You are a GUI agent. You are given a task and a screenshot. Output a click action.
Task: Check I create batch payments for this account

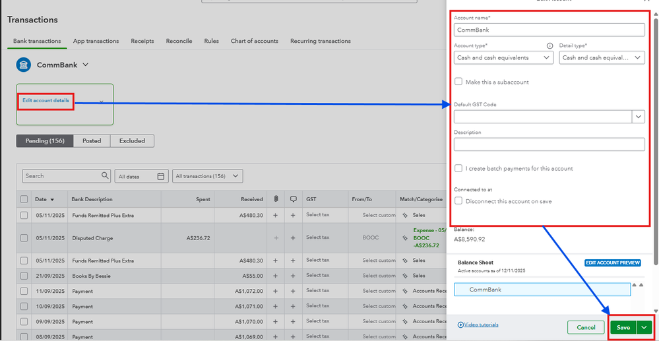pyautogui.click(x=458, y=168)
